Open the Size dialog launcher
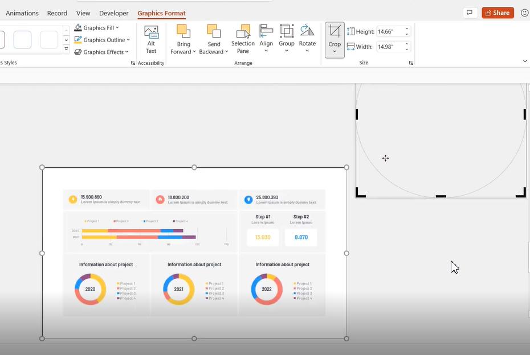 pos(411,63)
